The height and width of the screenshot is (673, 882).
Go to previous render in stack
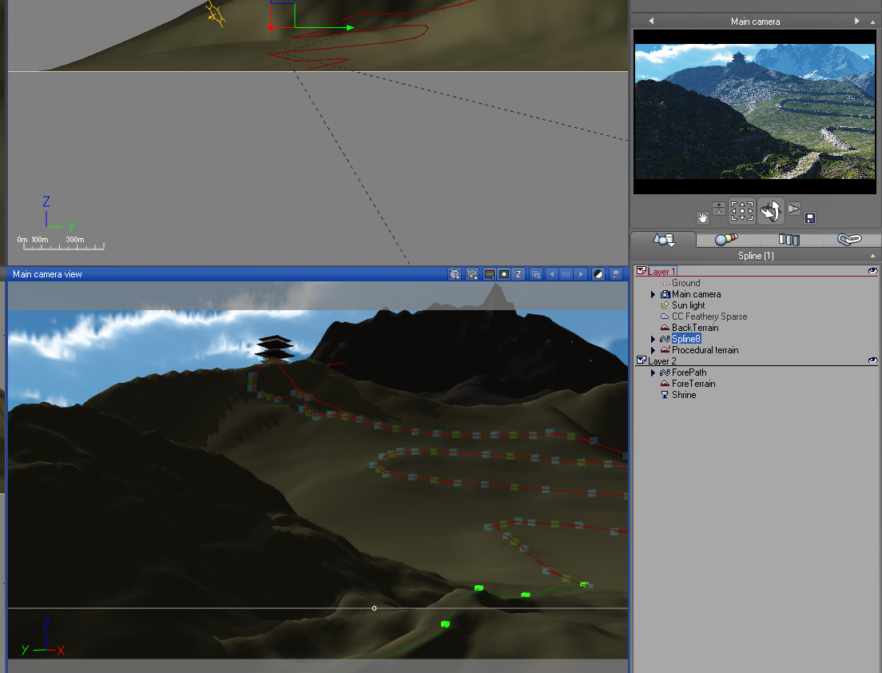tap(551, 274)
